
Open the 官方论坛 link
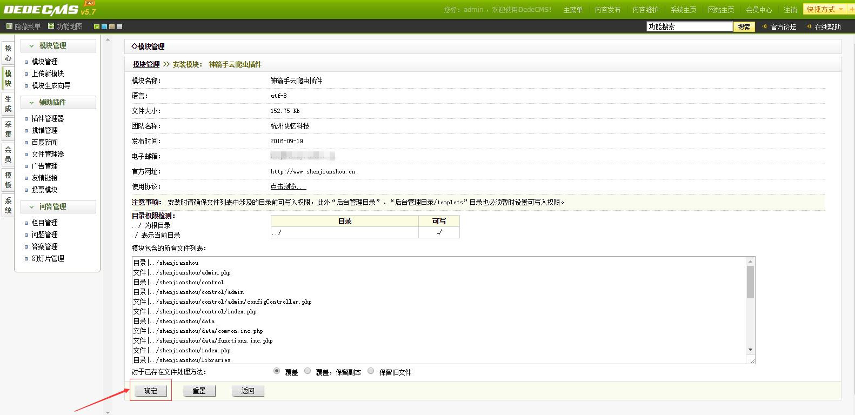click(783, 27)
